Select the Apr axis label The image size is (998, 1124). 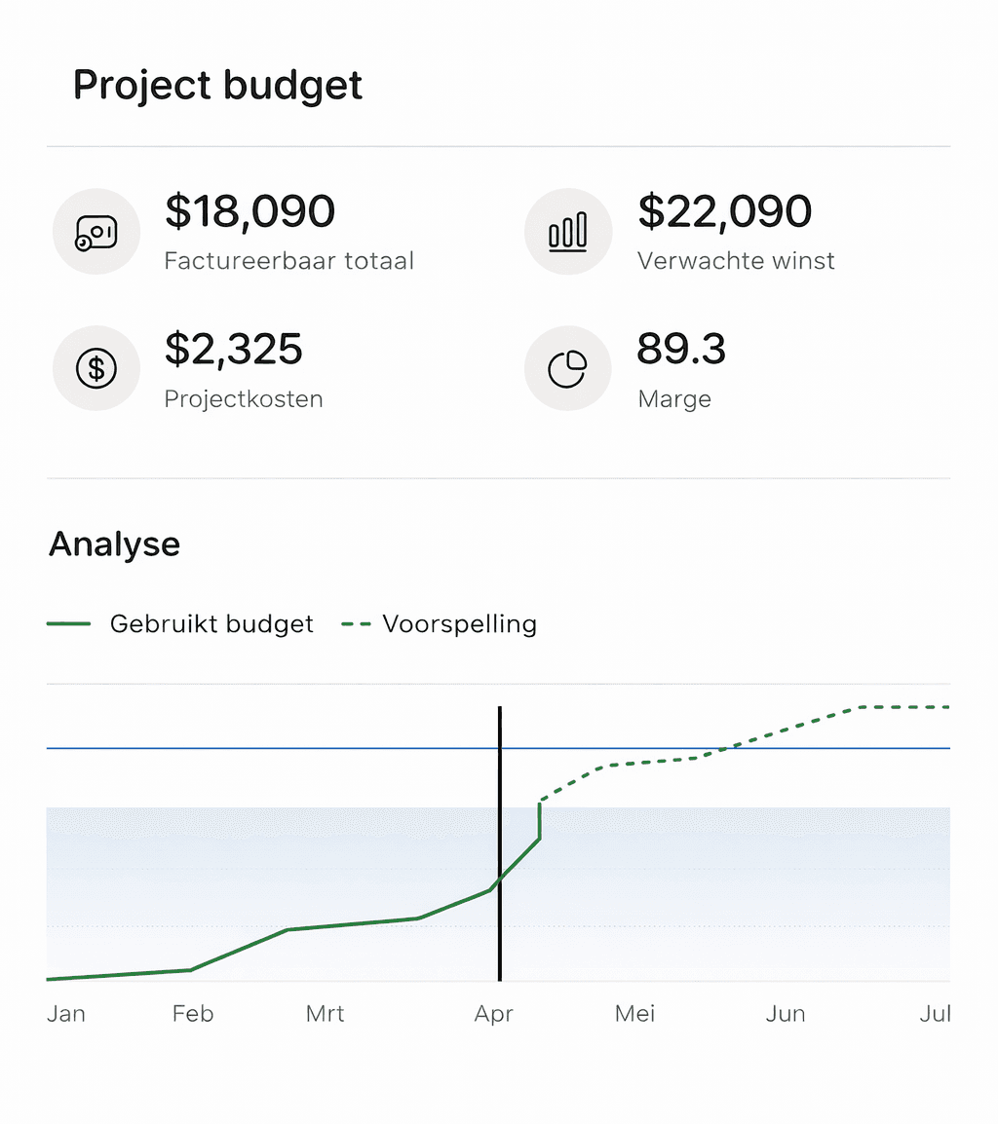tap(494, 1013)
